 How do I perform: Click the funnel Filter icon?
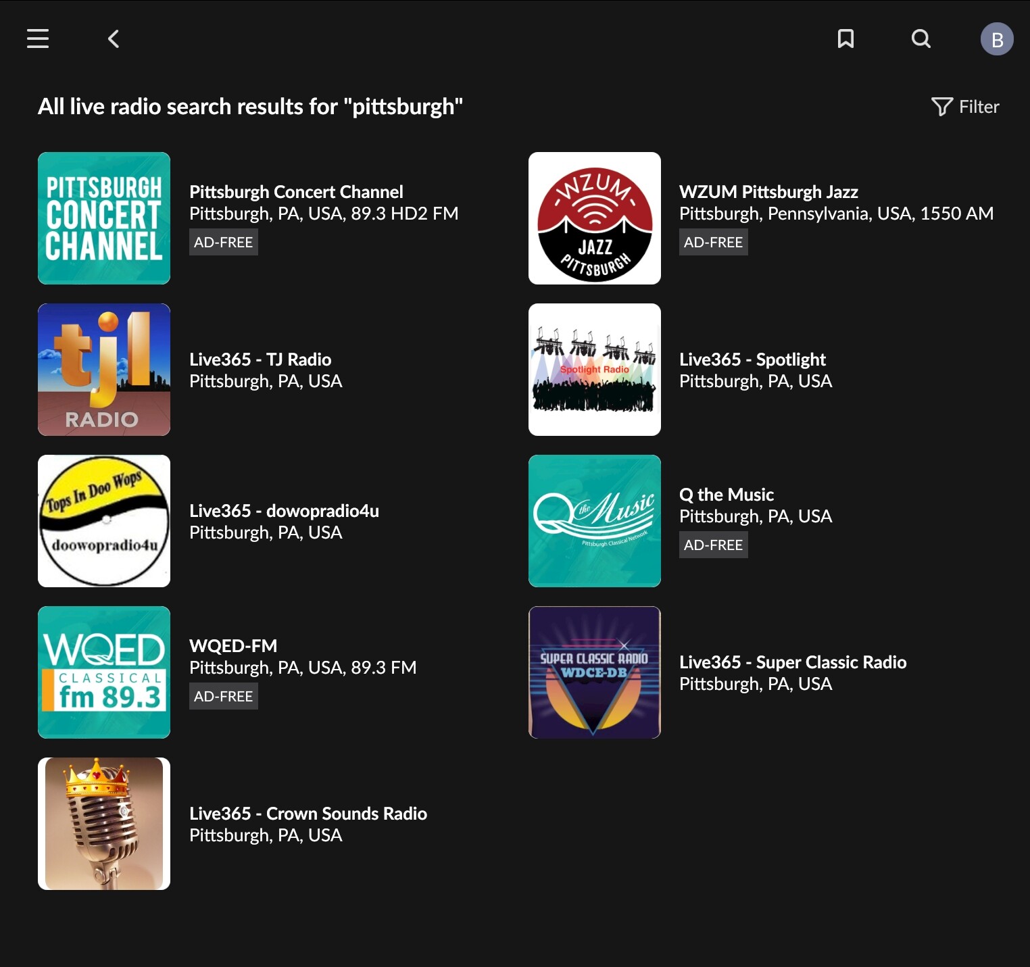point(941,107)
